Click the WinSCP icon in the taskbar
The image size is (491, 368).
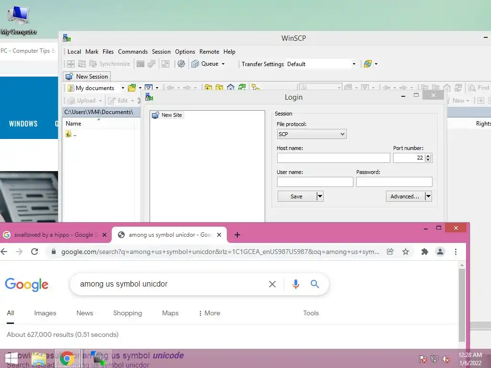tap(97, 359)
